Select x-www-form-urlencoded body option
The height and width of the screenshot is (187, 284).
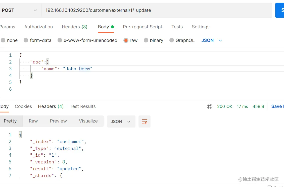[x=60, y=40]
